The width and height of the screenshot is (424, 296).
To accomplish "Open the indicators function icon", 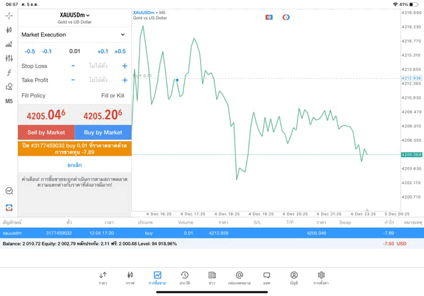I will [9, 73].
